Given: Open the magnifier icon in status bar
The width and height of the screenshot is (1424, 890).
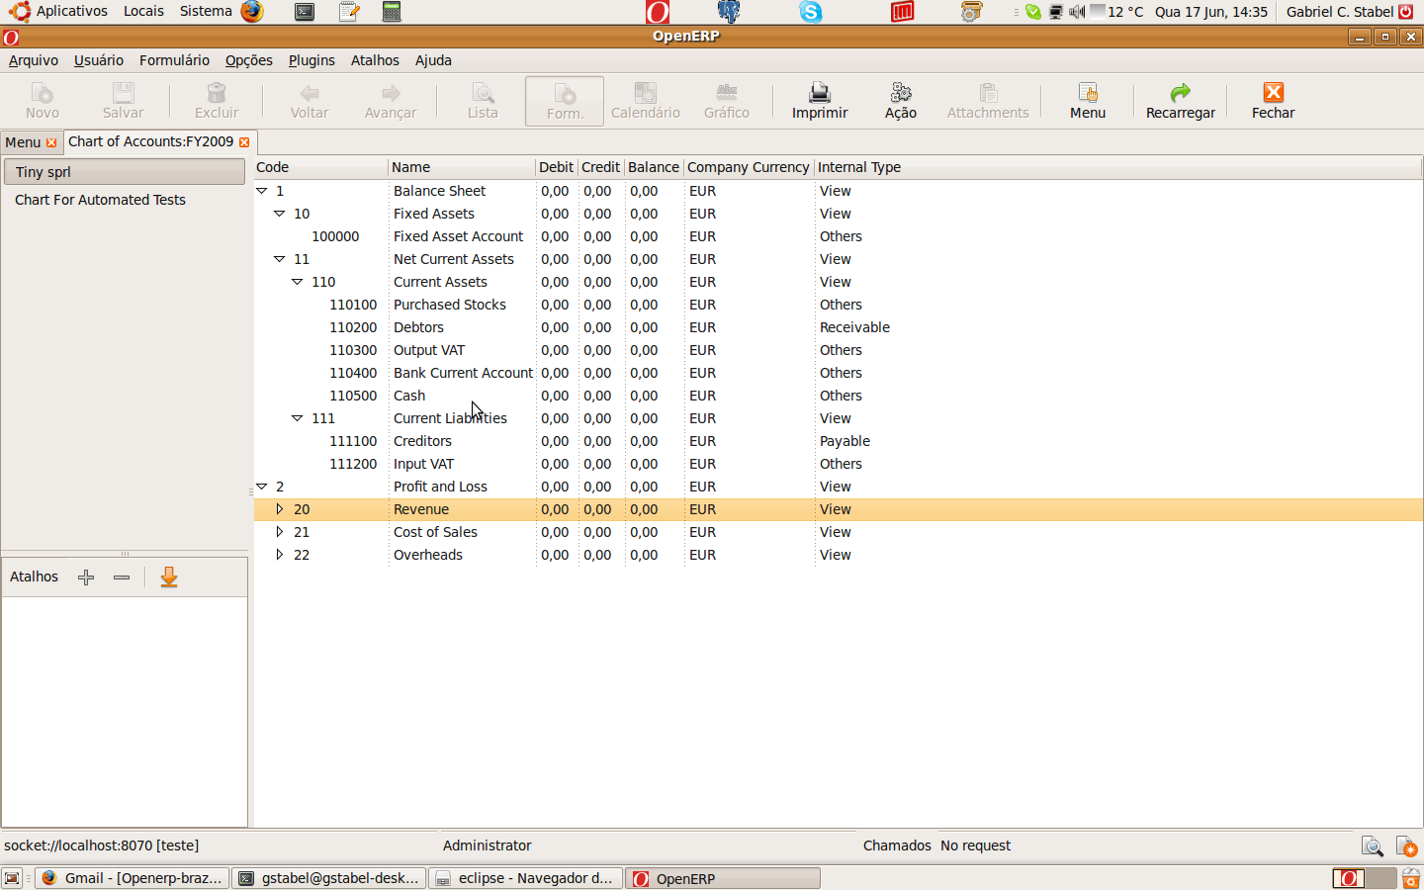Looking at the screenshot, I should coord(1372,846).
